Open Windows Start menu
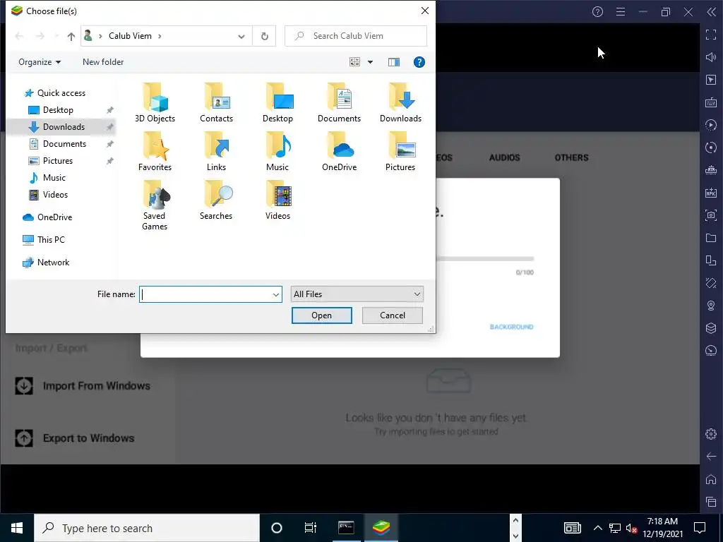This screenshot has width=723, height=542. 17,528
